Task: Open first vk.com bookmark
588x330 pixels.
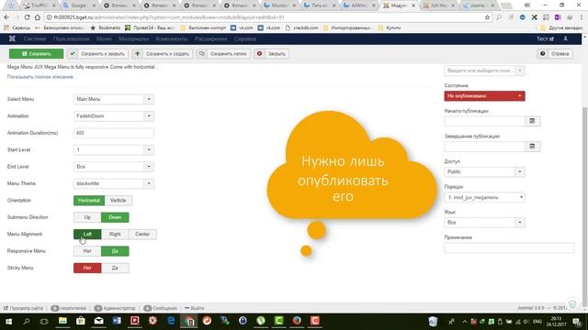Action: (x=242, y=27)
